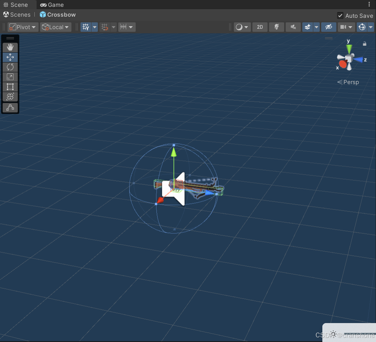Switch to the Scene tab
This screenshot has height=342, width=376.
click(x=16, y=5)
